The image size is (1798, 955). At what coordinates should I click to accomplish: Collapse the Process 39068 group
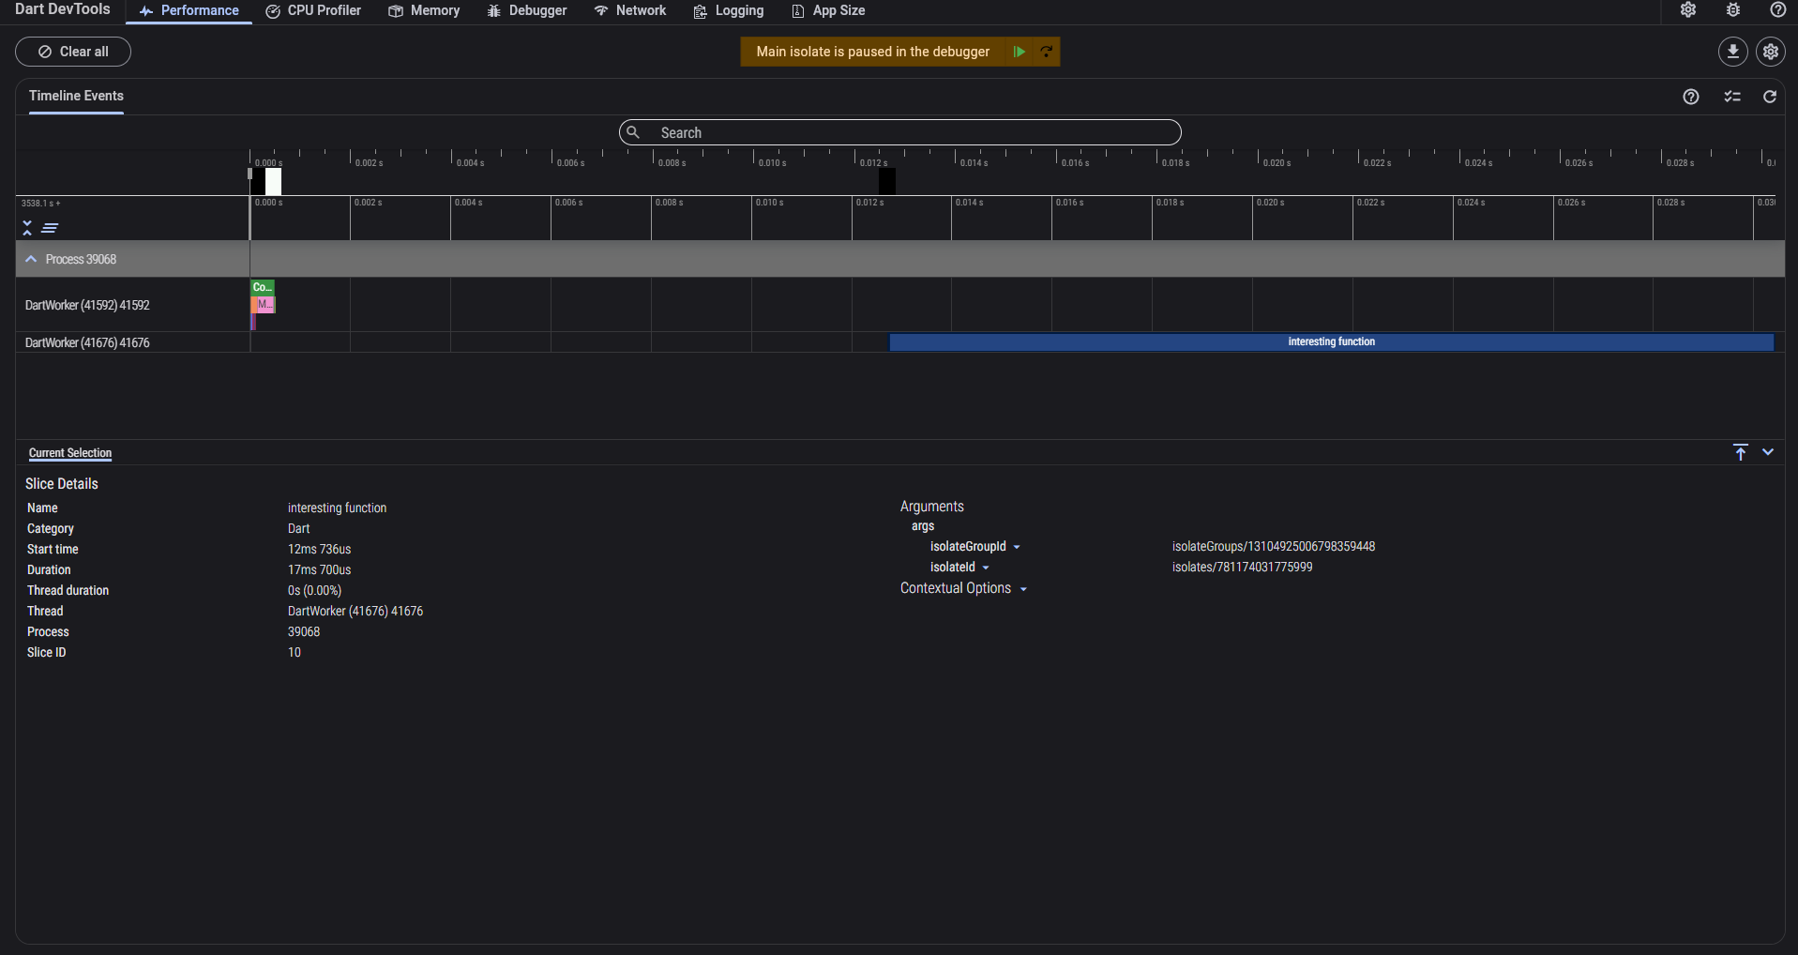pyautogui.click(x=31, y=259)
